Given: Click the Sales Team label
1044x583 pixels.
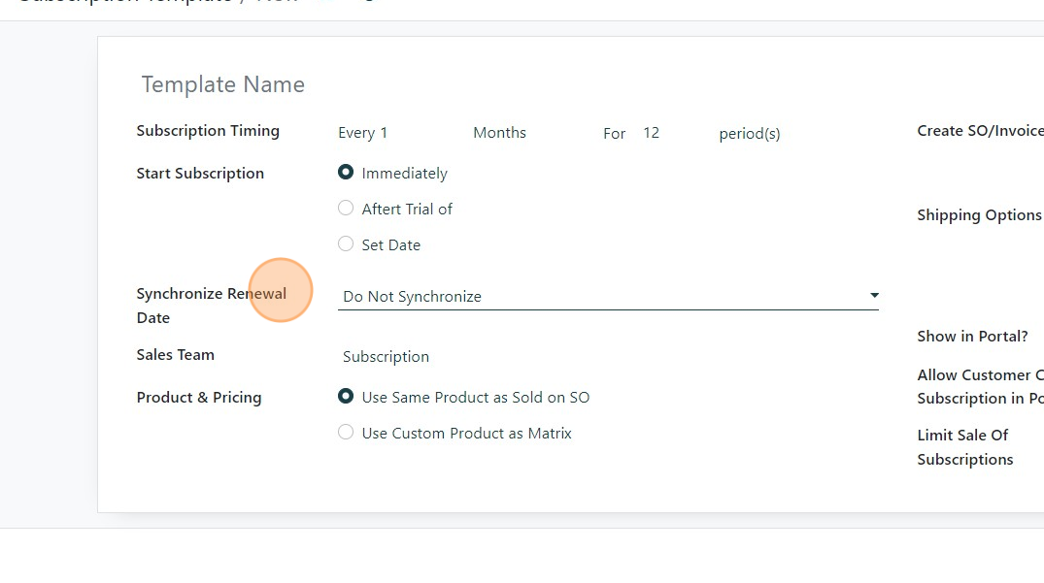Looking at the screenshot, I should [176, 355].
